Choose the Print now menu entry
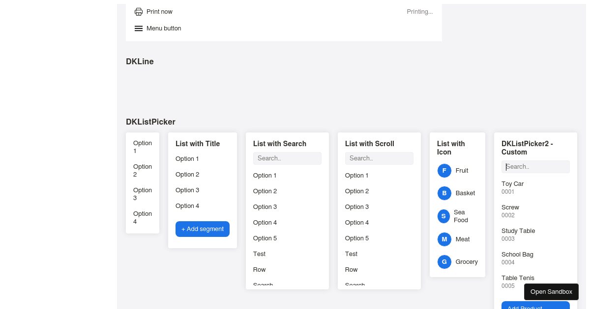This screenshot has height=309, width=590. coord(159,11)
